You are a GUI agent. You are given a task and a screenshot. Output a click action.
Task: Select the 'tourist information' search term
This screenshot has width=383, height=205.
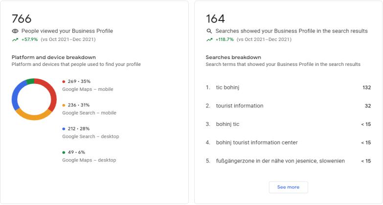click(x=240, y=106)
